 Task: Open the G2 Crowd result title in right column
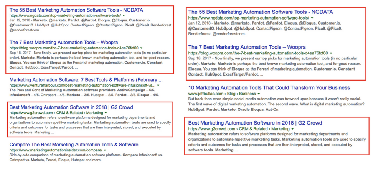(255, 123)
